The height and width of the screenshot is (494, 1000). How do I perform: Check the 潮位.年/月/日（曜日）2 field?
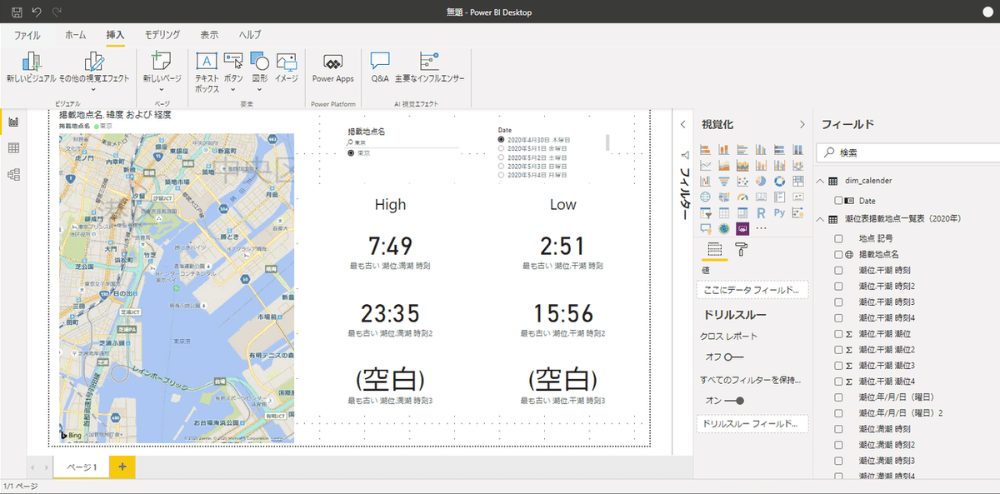pyautogui.click(x=838, y=412)
